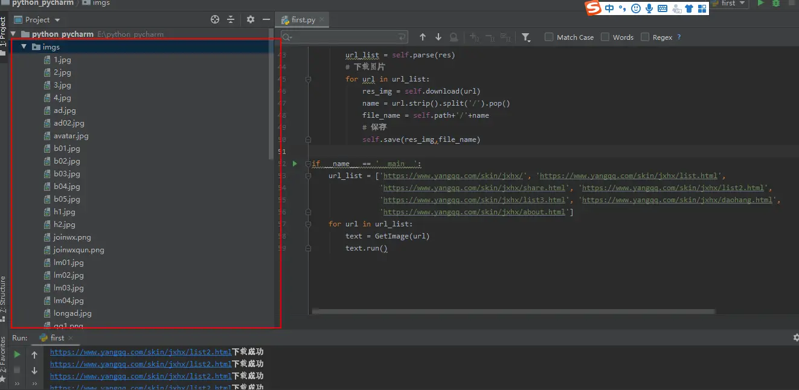The height and width of the screenshot is (390, 799).
Task: Select joinwxqun.png in project tree
Action: click(79, 250)
